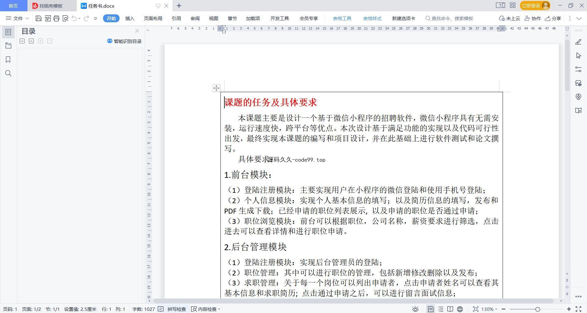Switch to reading view in the status bar
The width and height of the screenshot is (587, 313).
pos(450,309)
